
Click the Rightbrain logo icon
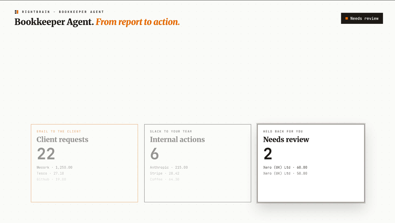[x=17, y=12]
